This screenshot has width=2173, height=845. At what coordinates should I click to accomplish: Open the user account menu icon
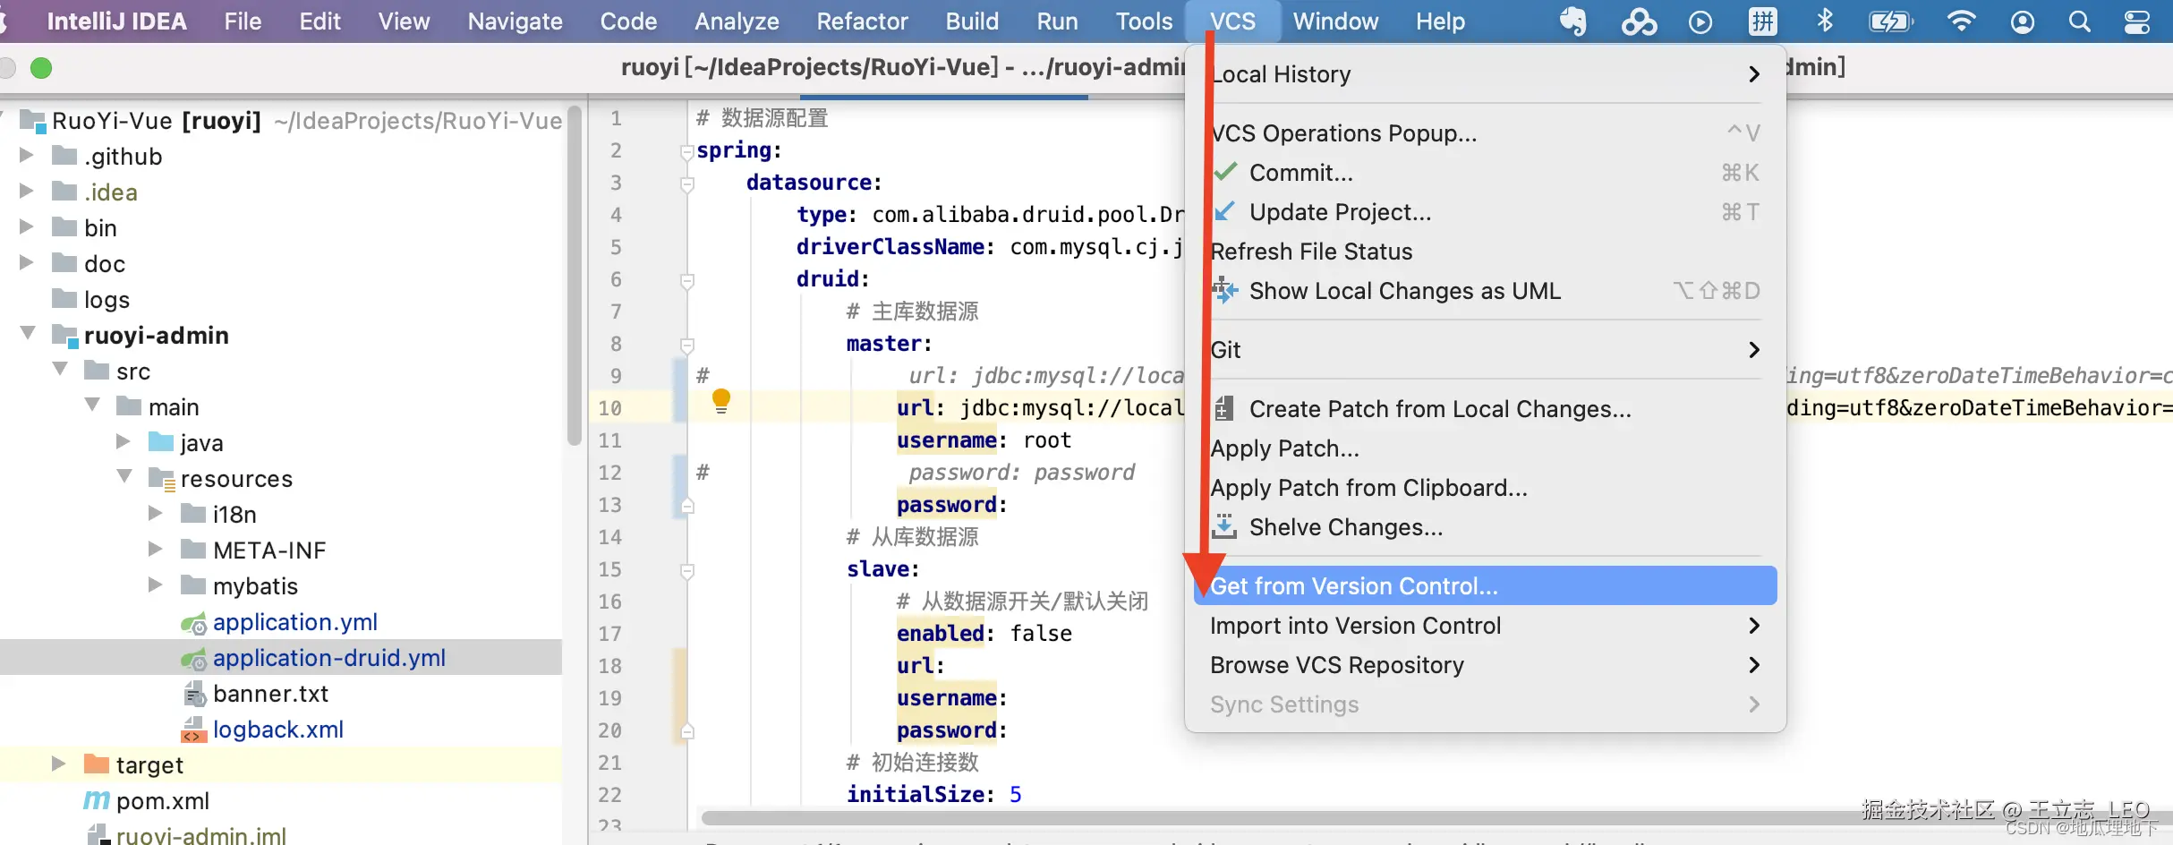(x=2023, y=21)
